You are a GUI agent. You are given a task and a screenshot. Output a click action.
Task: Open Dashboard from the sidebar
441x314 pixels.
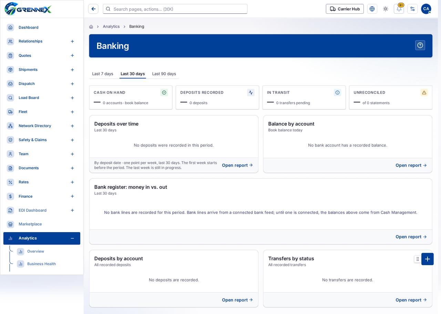tap(42, 28)
